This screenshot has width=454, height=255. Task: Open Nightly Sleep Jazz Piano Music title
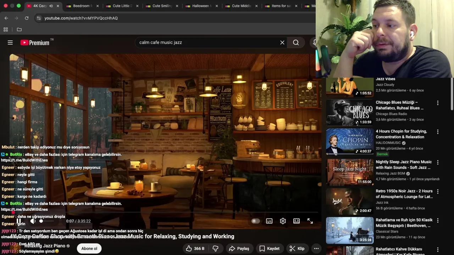[404, 165]
